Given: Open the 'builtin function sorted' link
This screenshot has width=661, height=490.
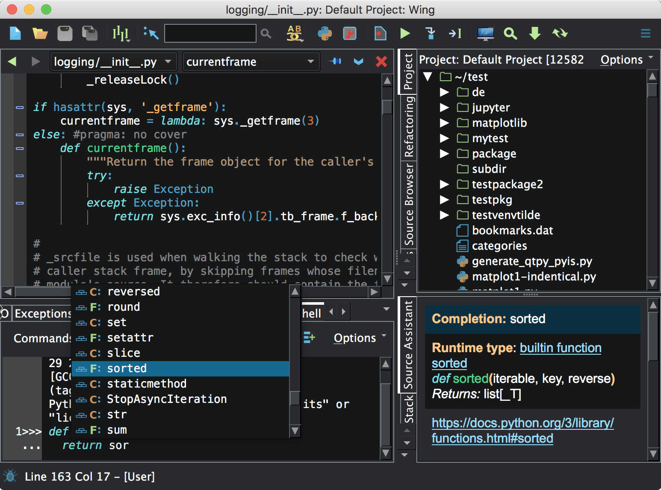Looking at the screenshot, I should [560, 348].
